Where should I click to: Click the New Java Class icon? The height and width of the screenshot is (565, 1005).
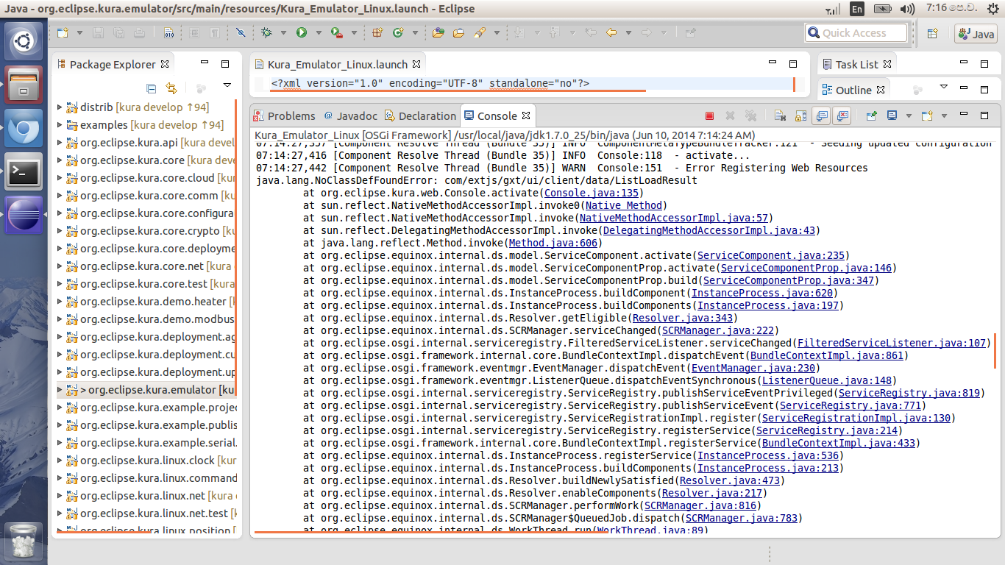[x=398, y=32]
